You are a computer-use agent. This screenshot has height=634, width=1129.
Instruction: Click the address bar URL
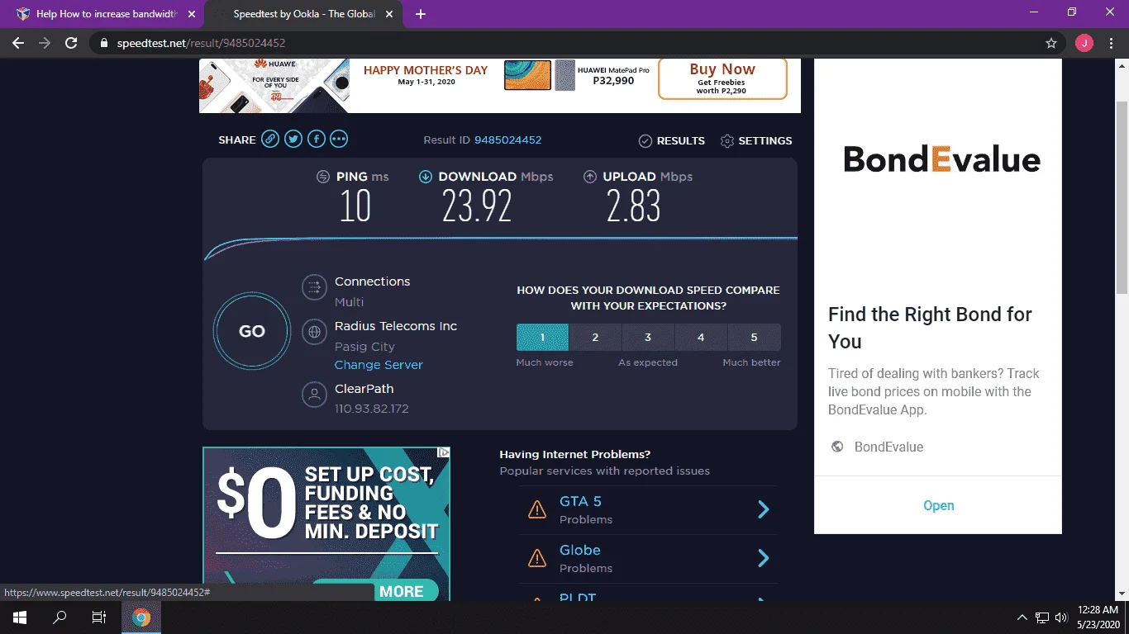tap(200, 43)
